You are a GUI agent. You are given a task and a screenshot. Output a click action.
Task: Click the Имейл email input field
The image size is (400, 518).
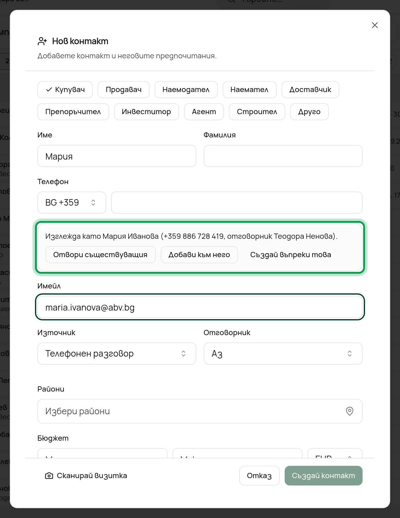[200, 307]
